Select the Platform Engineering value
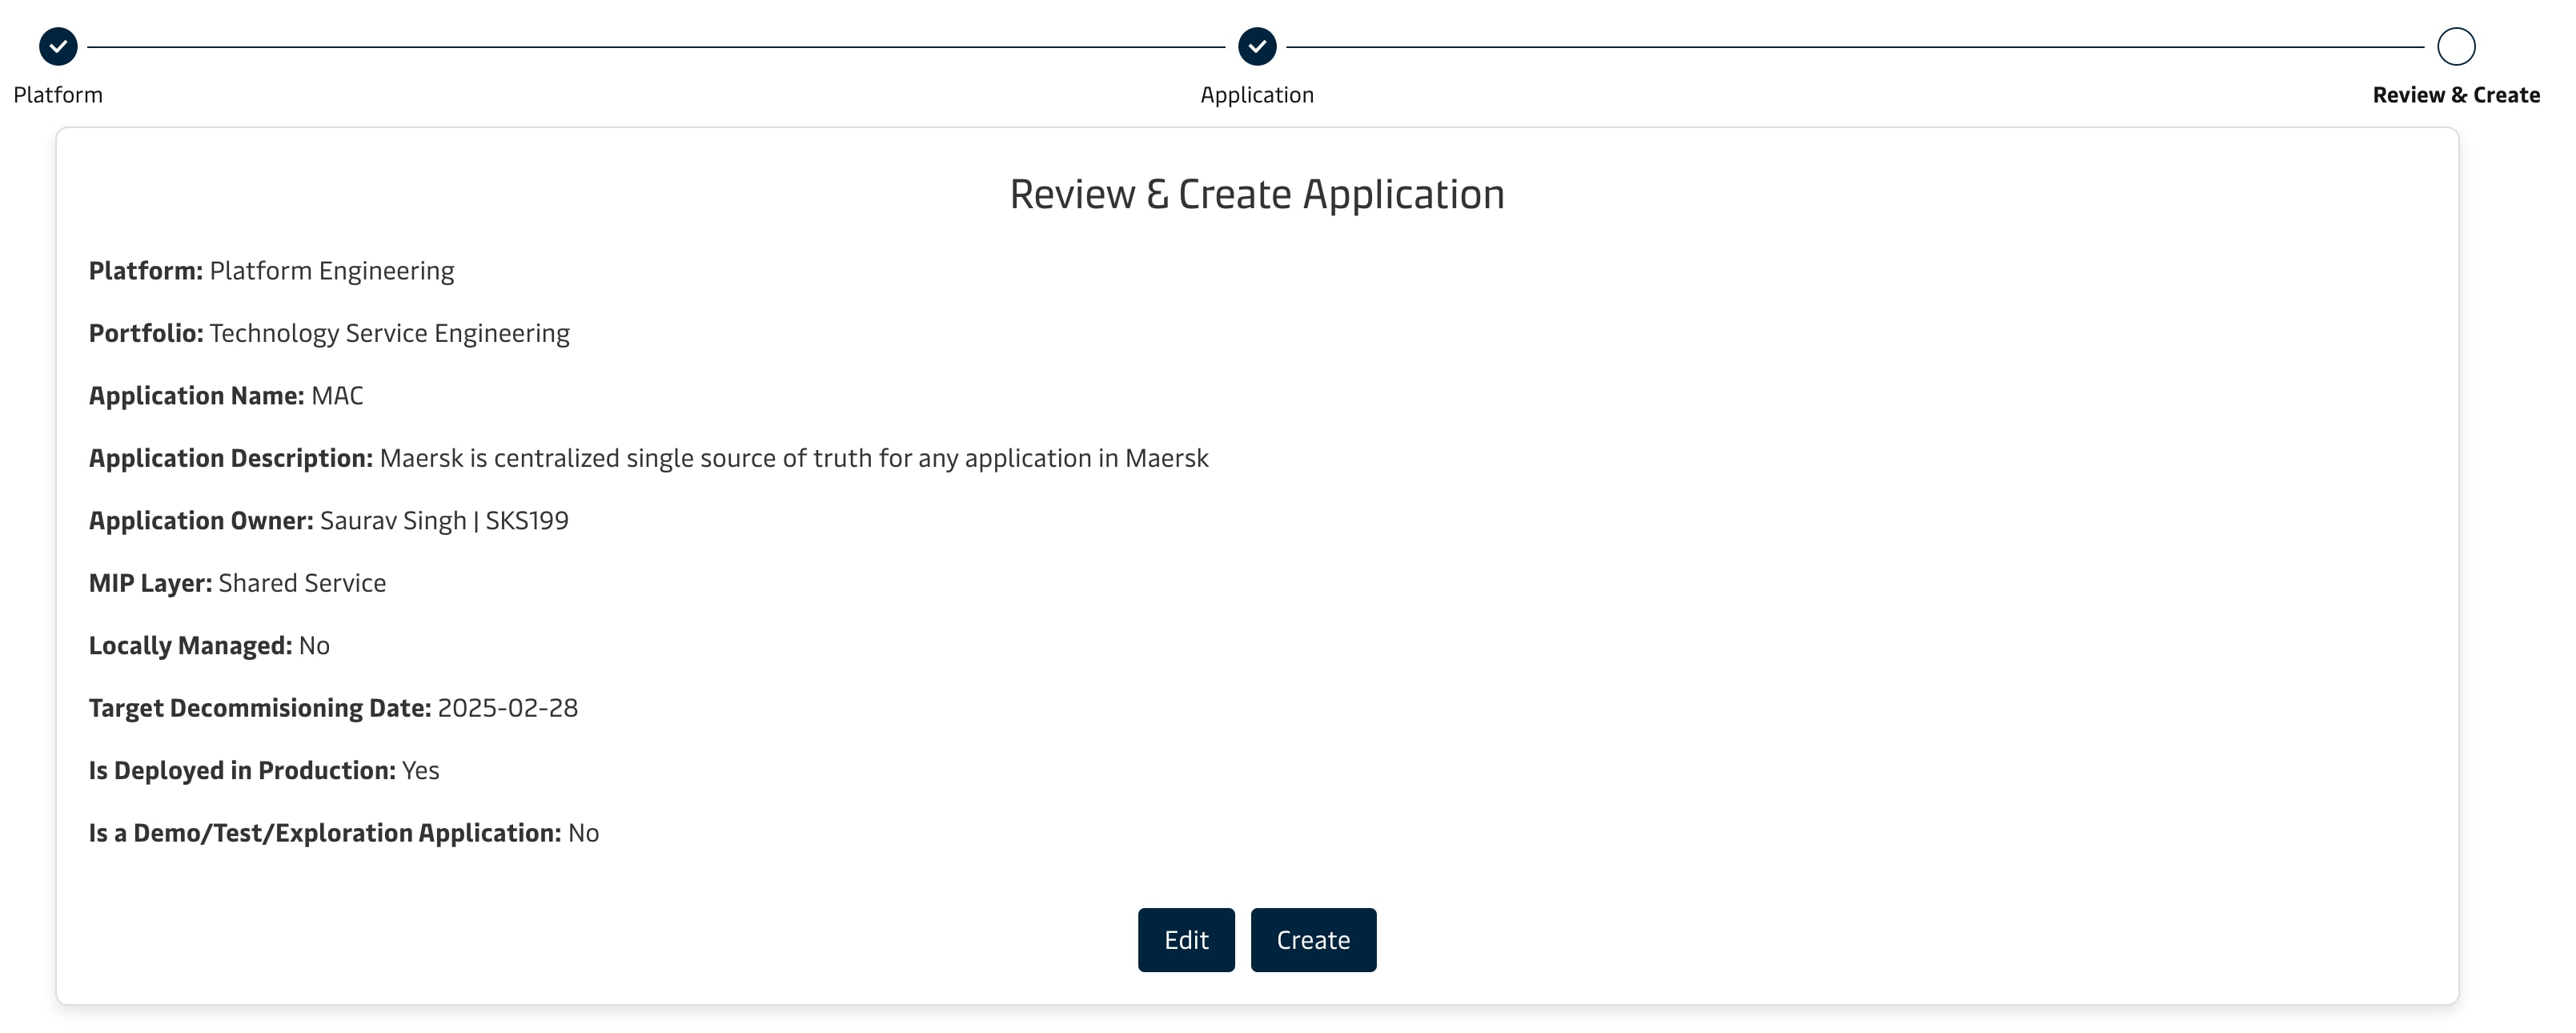Image resolution: width=2576 pixels, height=1033 pixels. [x=332, y=271]
